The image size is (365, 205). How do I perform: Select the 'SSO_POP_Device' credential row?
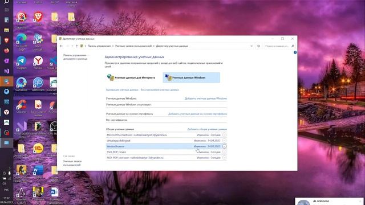[166, 152]
